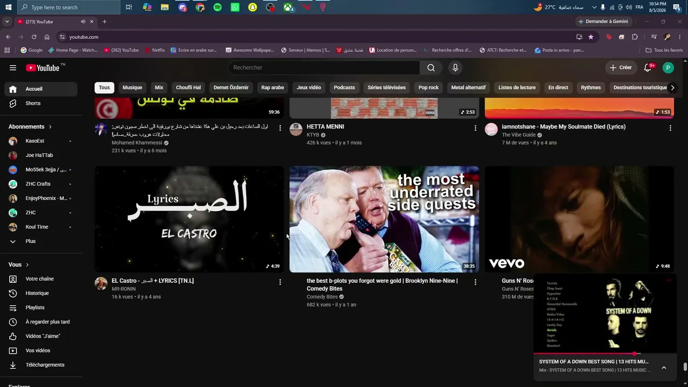Select the Podcasts filter chip
This screenshot has width=688, height=387.
pyautogui.click(x=345, y=88)
